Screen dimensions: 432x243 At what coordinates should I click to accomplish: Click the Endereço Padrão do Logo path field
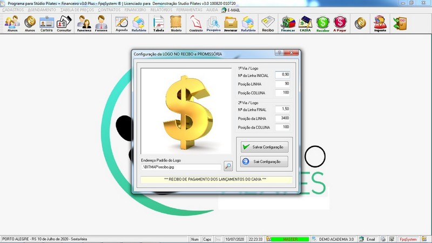(181, 167)
